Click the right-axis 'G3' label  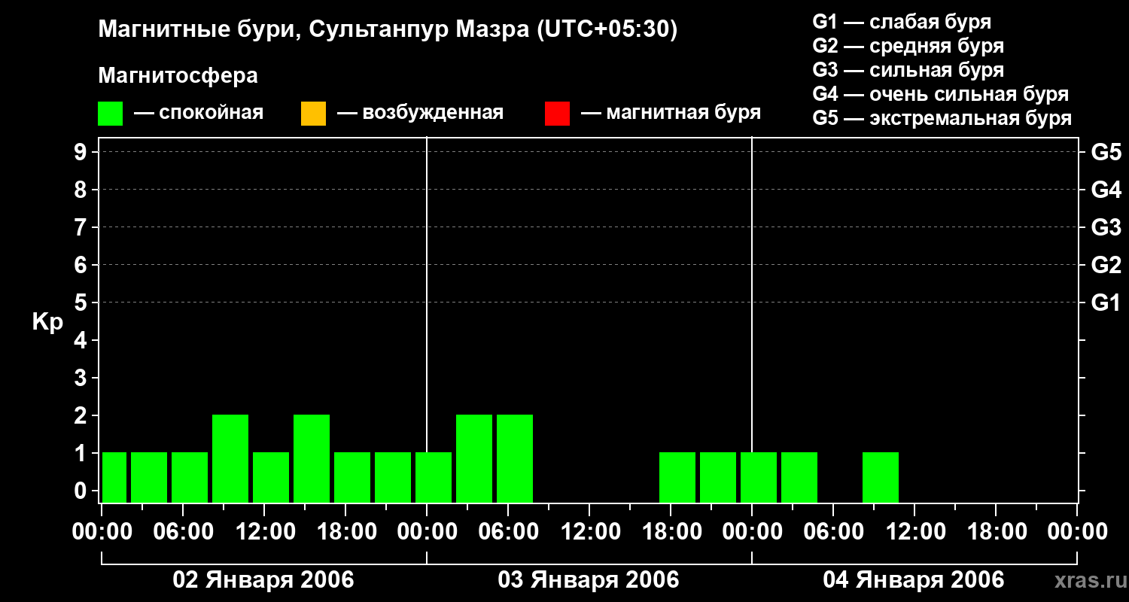pyautogui.click(x=1106, y=227)
